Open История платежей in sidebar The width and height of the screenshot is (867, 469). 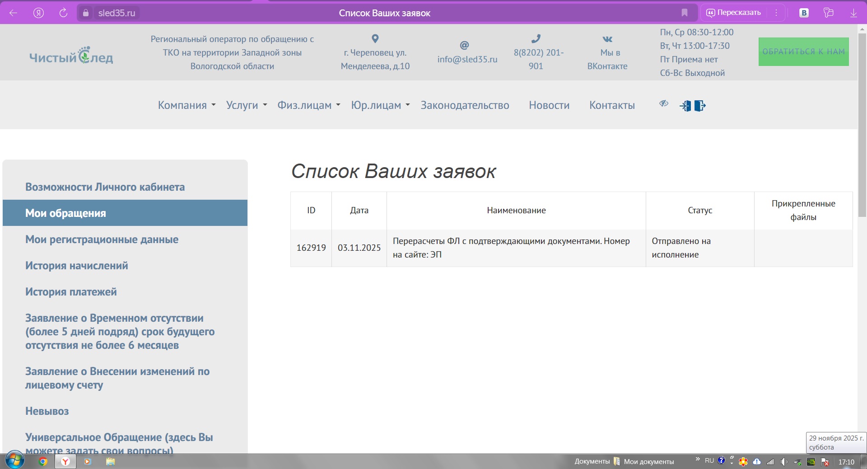tap(71, 292)
